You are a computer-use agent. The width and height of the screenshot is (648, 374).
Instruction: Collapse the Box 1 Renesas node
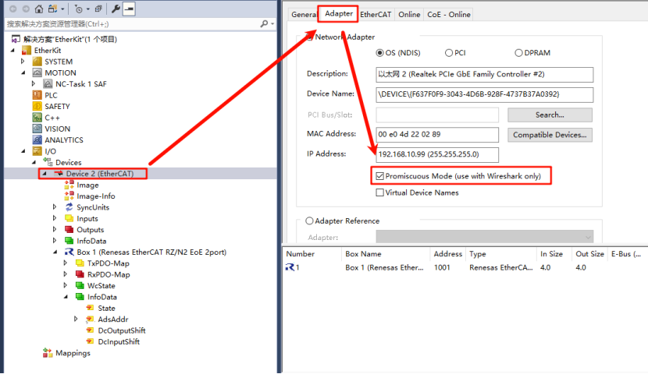[55, 252]
